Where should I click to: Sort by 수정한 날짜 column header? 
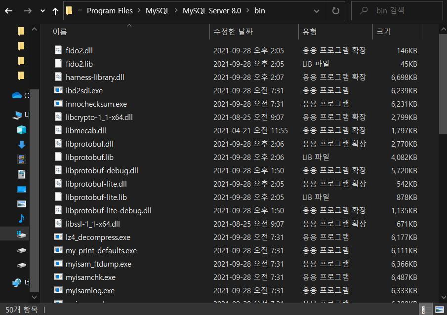click(233, 32)
